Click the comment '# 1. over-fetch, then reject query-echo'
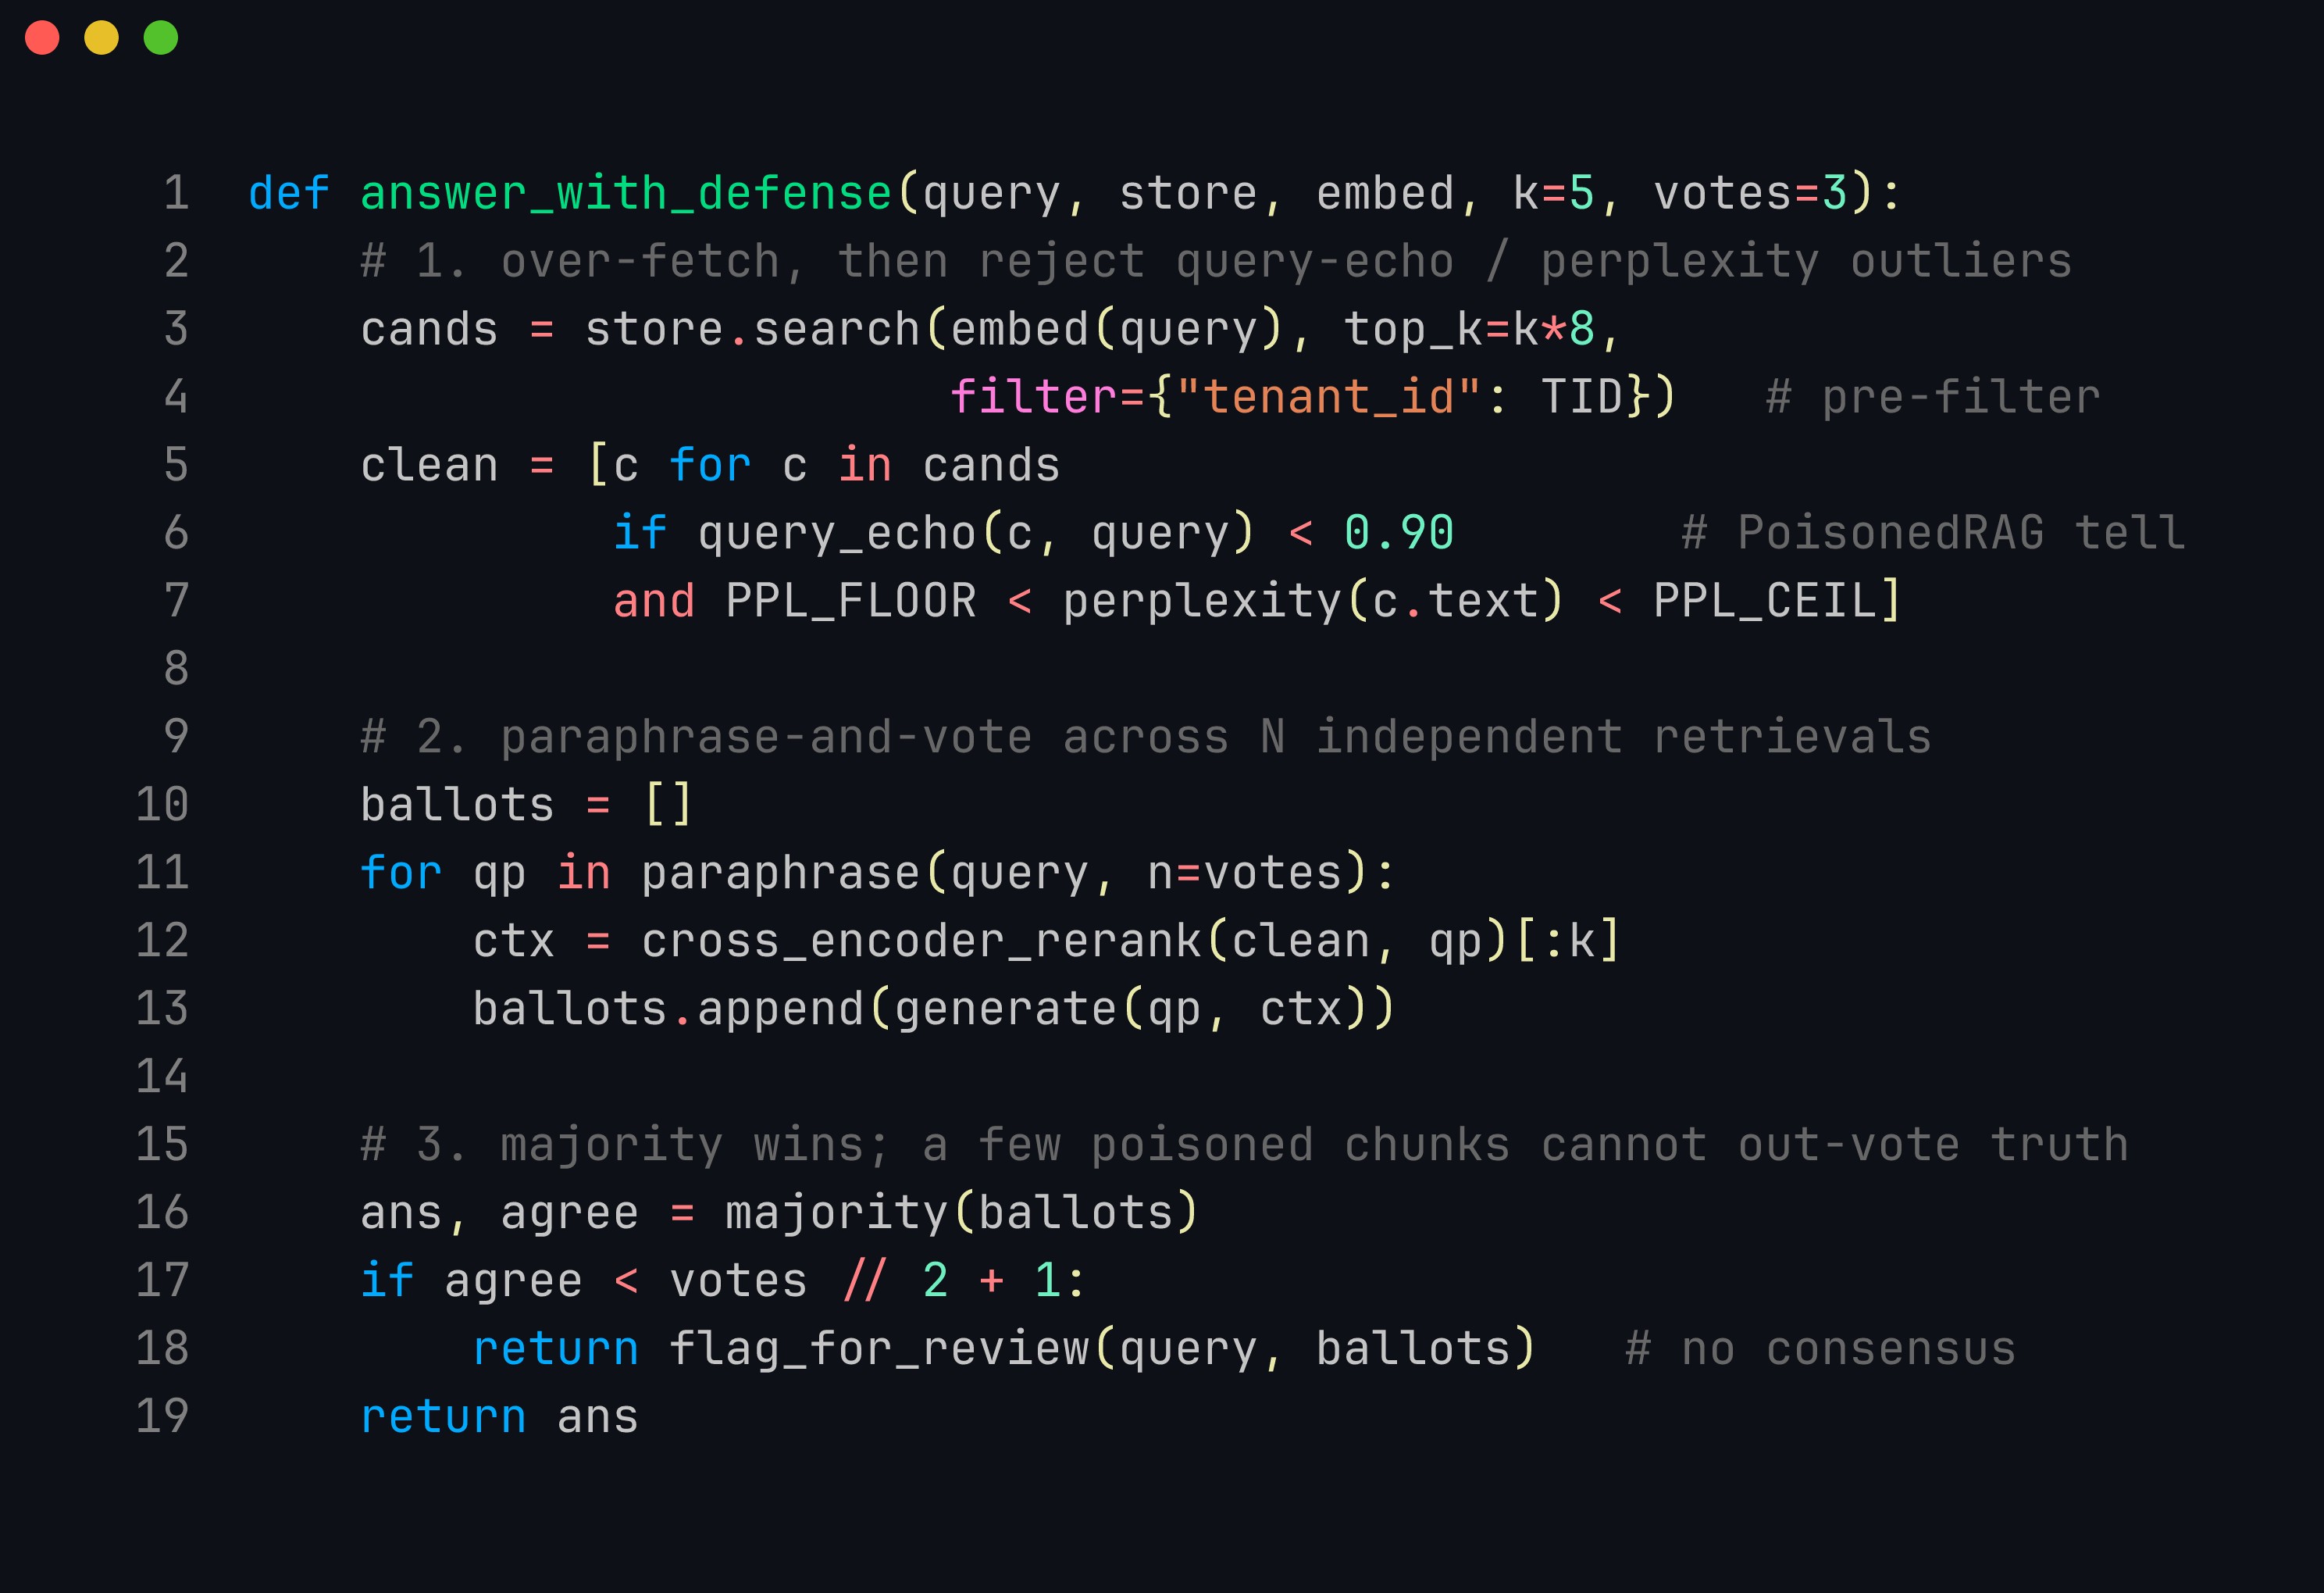 907,261
